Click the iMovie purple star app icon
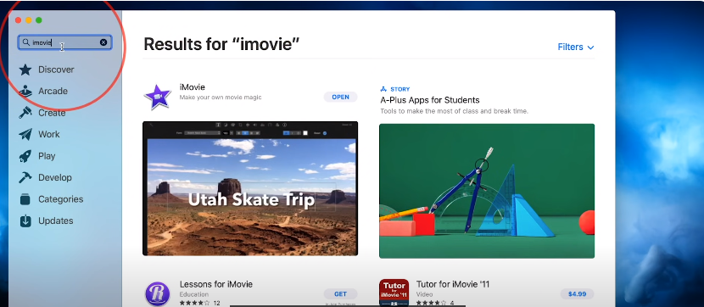Image resolution: width=704 pixels, height=307 pixels. pos(157,97)
